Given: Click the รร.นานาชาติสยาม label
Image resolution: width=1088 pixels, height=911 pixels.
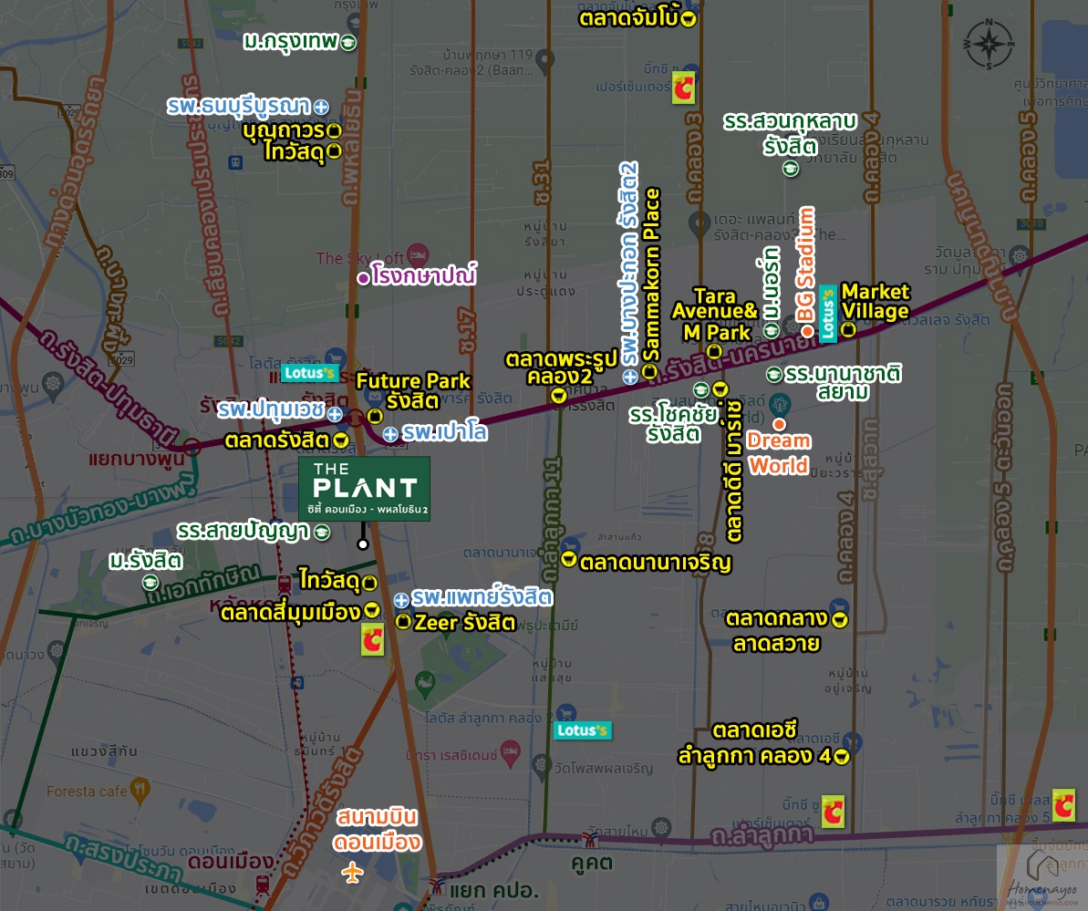Looking at the screenshot, I should 843,383.
